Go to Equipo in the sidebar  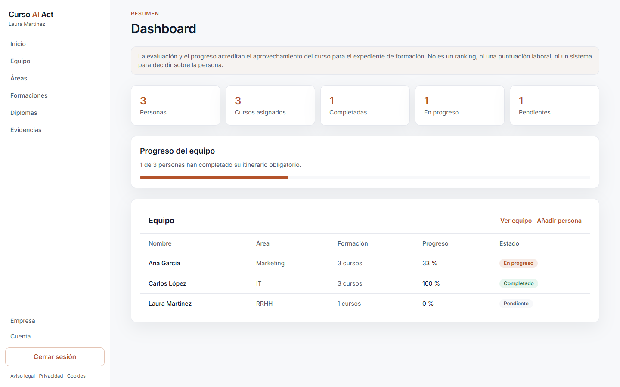coord(20,61)
